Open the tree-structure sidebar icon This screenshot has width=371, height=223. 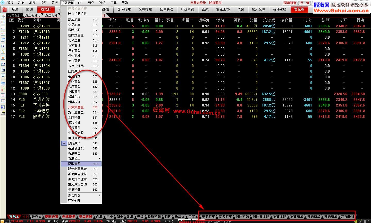coord(3,52)
